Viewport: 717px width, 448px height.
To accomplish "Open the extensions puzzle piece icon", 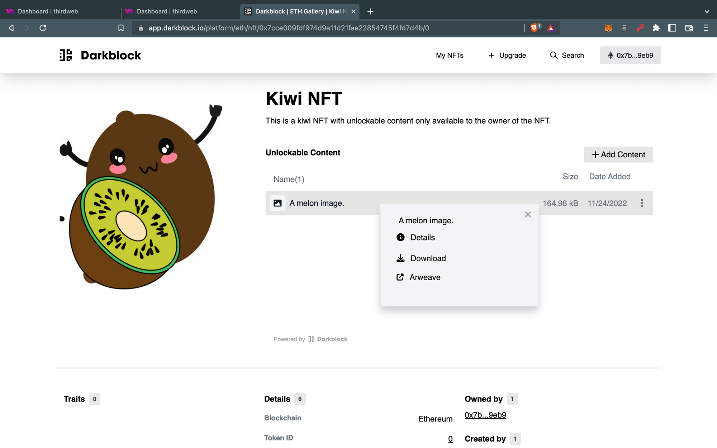I will point(656,28).
